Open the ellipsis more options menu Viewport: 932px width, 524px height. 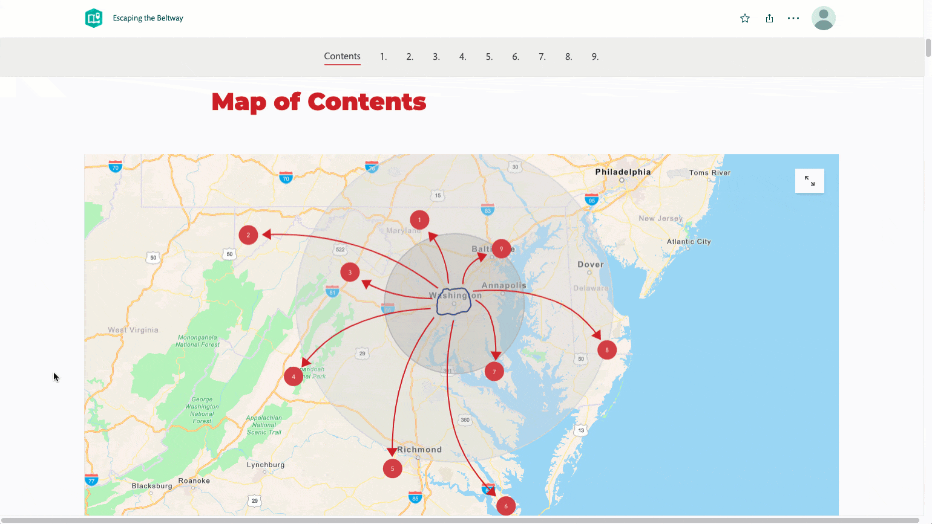click(793, 18)
